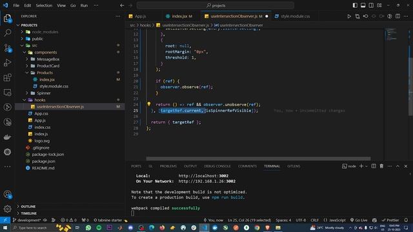The height and width of the screenshot is (232, 413).
Task: Switch to the DEBUG CONSOLE panel tab
Action: point(217,166)
